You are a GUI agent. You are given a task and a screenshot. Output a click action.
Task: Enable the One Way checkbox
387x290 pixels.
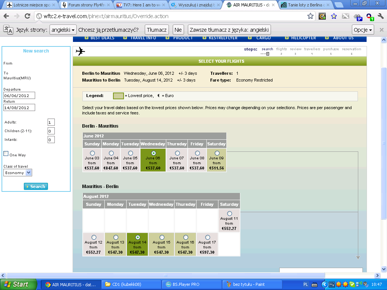pyautogui.click(x=6, y=154)
